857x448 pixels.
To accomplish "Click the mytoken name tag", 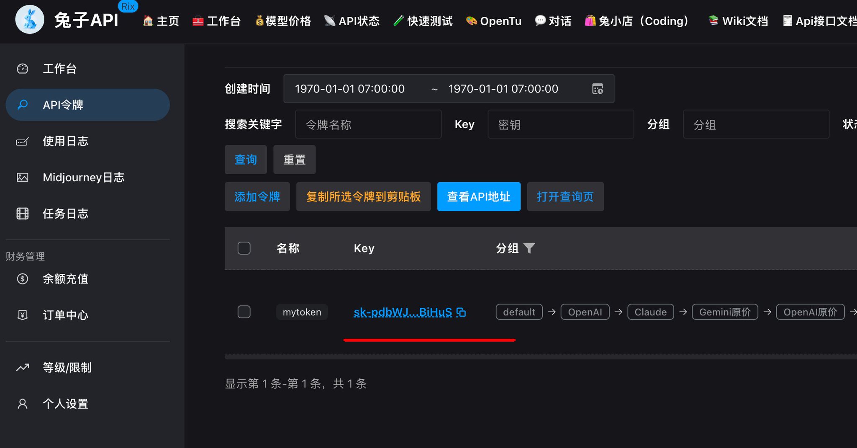I will click(302, 312).
